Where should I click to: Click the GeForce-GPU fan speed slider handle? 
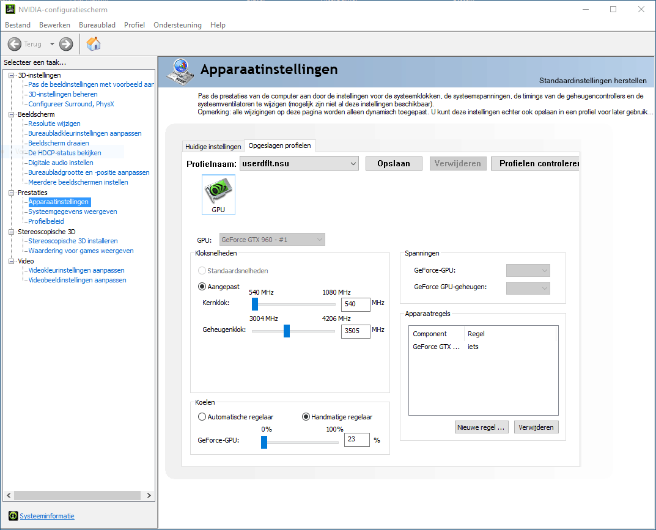click(x=264, y=442)
